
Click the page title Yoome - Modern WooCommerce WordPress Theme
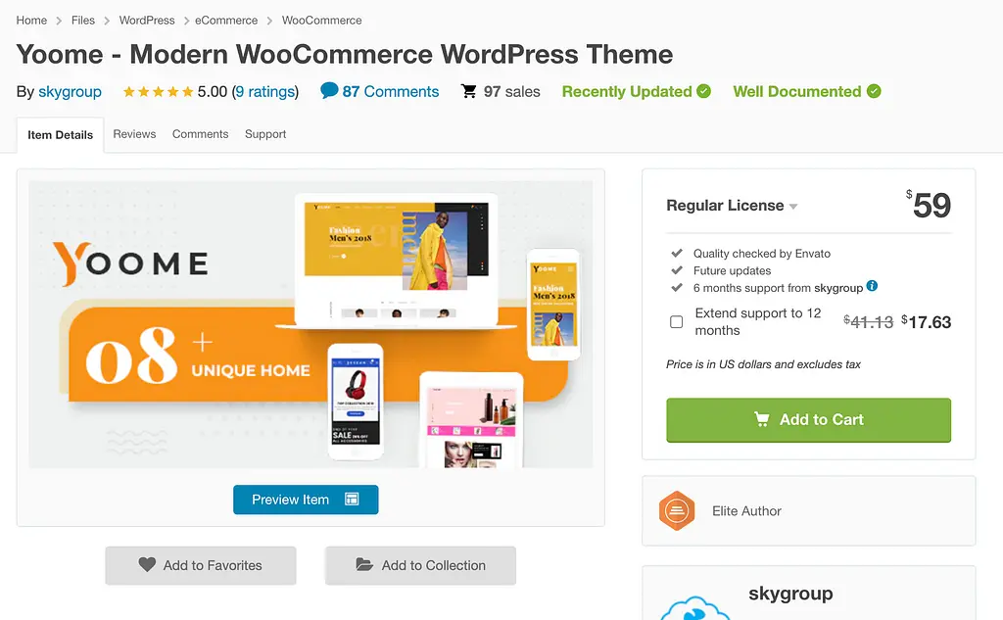(345, 55)
